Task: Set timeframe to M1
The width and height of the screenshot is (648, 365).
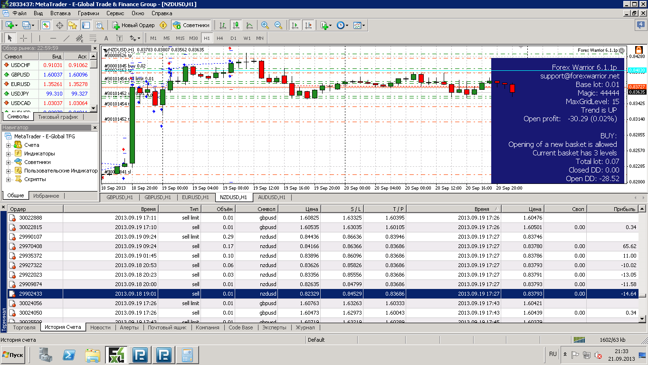Action: coord(153,38)
